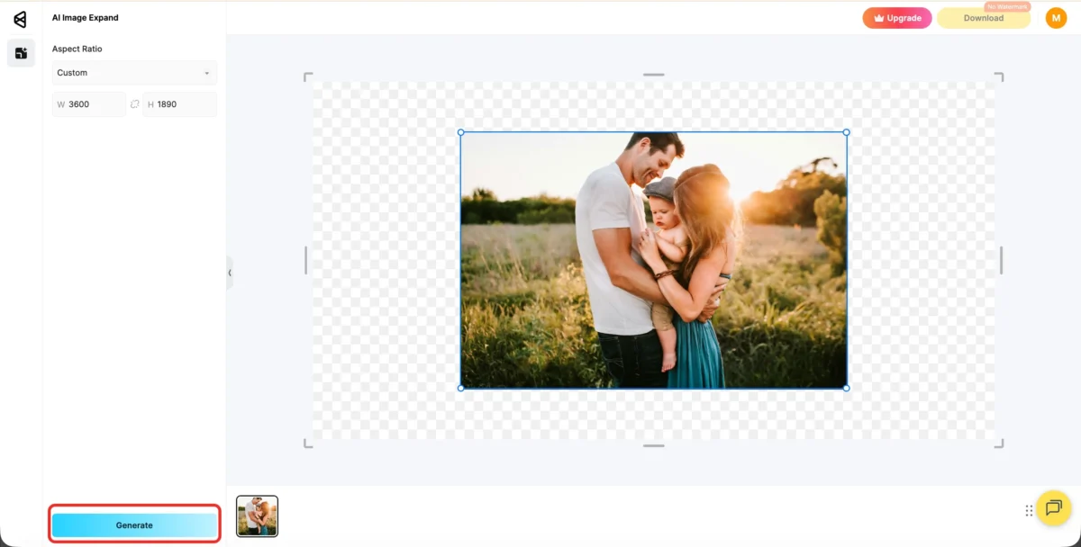Click the bottom-right image corner handle
1081x547 pixels.
pos(846,388)
